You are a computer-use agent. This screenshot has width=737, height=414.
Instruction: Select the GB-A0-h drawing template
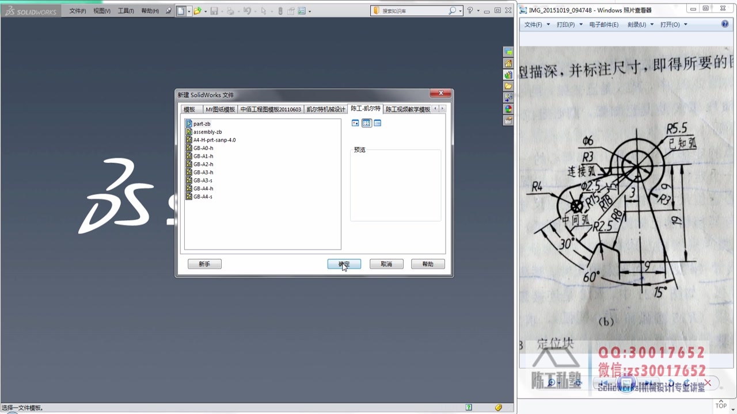[x=199, y=148]
